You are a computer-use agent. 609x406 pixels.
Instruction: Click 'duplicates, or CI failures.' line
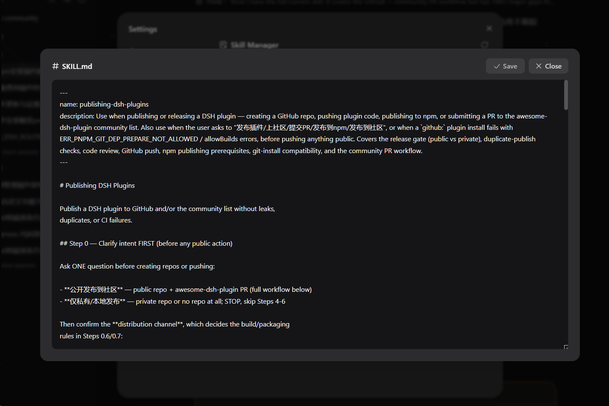[96, 220]
